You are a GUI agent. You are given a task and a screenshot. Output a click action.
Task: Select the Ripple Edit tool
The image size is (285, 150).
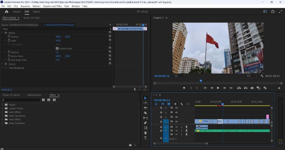coord(145,108)
